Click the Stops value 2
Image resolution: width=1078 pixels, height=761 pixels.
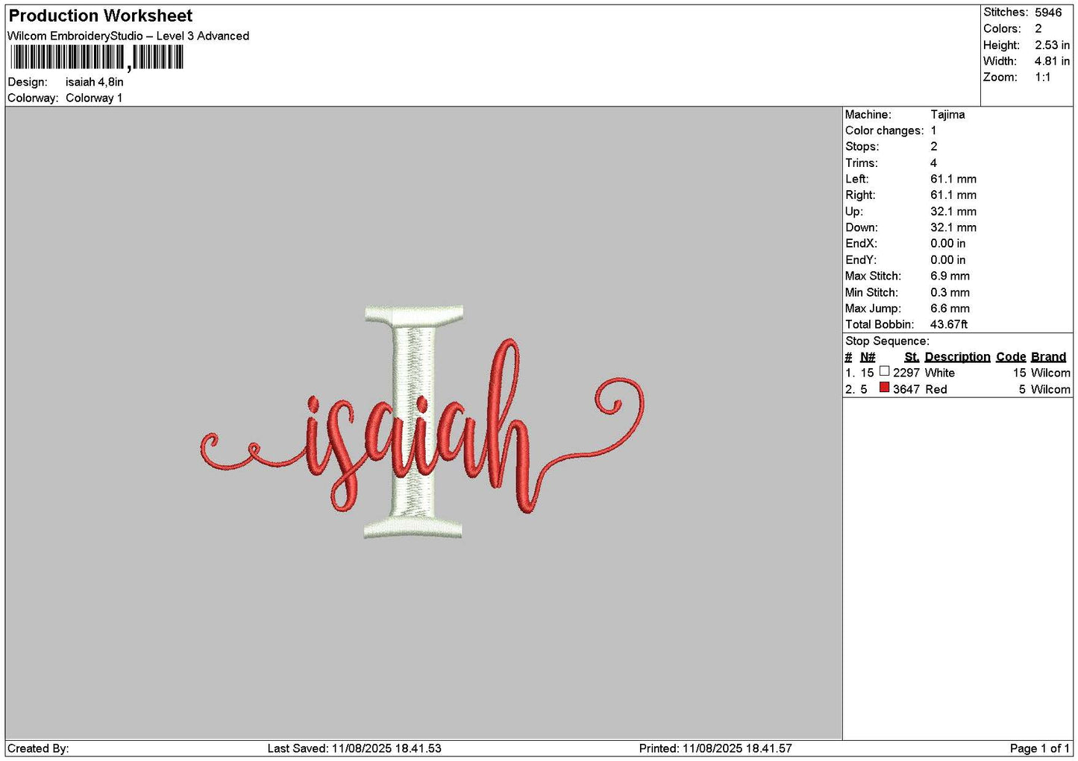[x=934, y=146]
